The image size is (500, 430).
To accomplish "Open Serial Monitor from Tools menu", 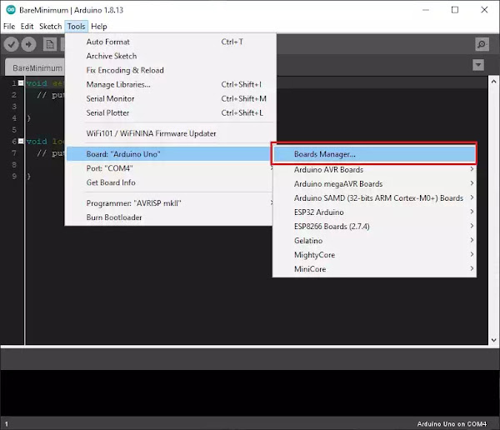I will click(x=170, y=98).
